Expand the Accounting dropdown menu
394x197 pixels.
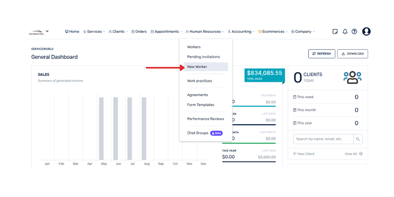tap(241, 32)
